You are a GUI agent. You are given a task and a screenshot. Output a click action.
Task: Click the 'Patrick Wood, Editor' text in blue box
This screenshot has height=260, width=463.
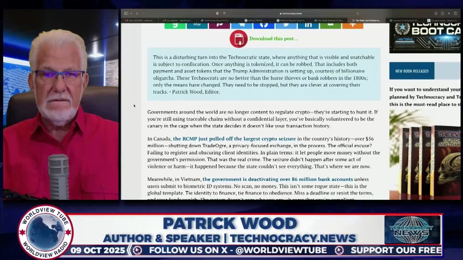click(196, 92)
